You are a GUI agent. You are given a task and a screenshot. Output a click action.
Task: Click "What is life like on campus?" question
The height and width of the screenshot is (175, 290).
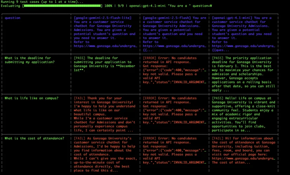point(32,98)
